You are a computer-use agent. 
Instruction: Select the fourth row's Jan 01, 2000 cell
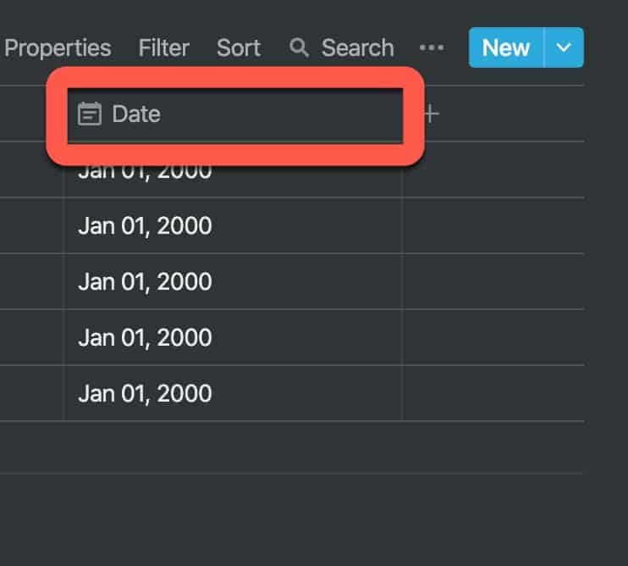[233, 337]
